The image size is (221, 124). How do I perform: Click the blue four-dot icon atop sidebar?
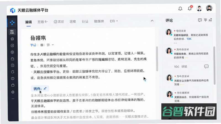pos(12,23)
